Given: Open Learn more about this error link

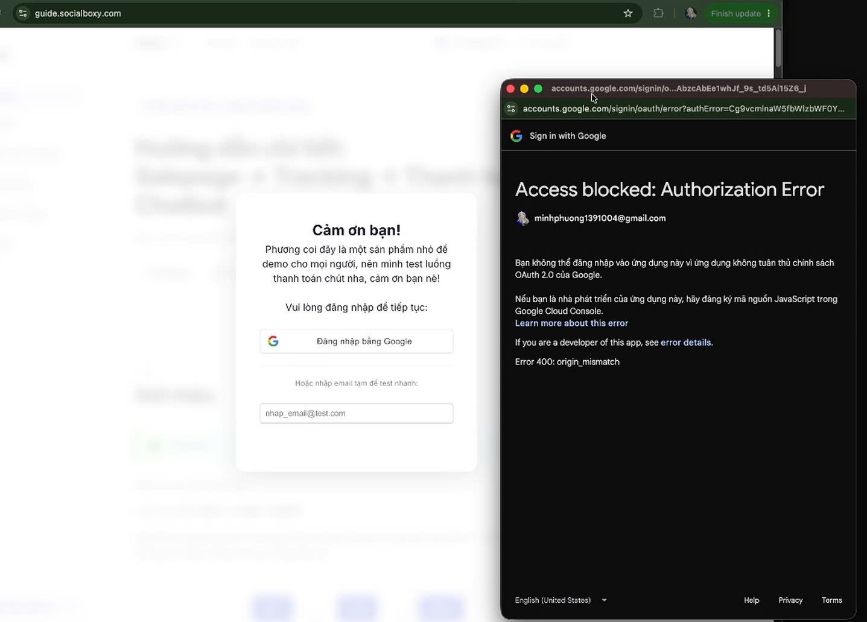Looking at the screenshot, I should pyautogui.click(x=571, y=323).
